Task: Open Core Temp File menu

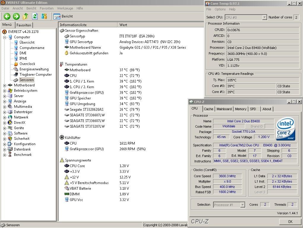Action: point(209,9)
